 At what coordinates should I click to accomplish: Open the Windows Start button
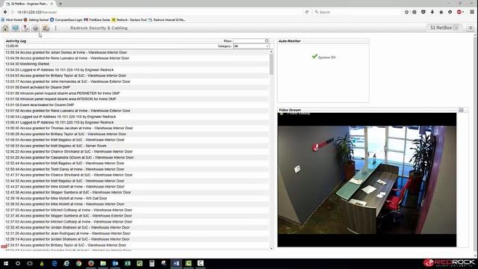pyautogui.click(x=6, y=263)
